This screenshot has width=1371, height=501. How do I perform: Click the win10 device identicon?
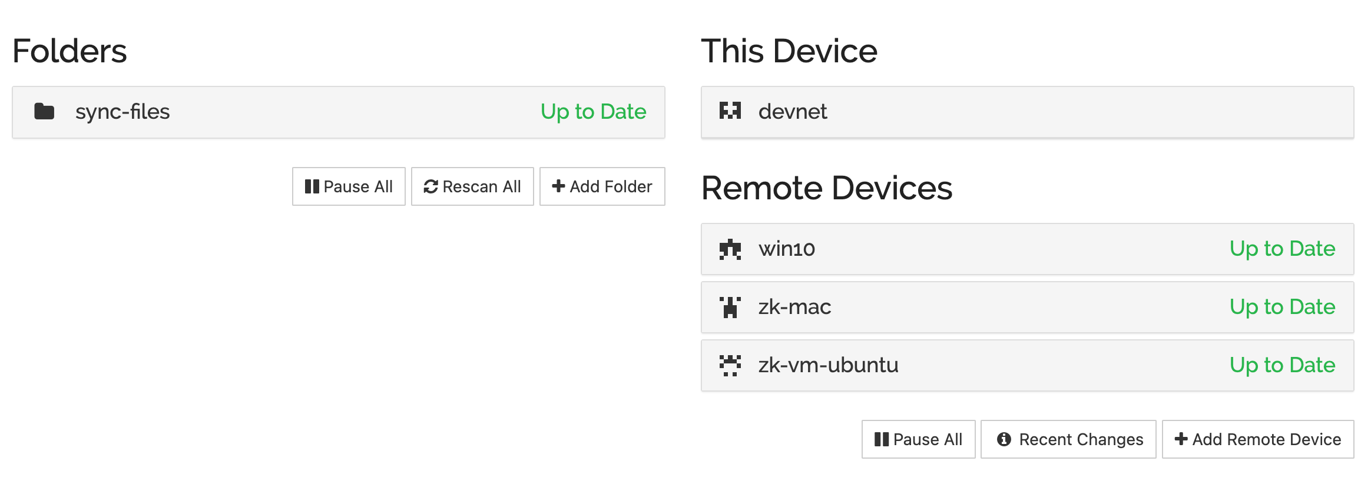pos(730,249)
